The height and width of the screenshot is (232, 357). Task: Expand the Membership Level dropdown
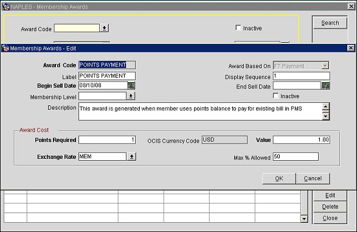point(131,96)
